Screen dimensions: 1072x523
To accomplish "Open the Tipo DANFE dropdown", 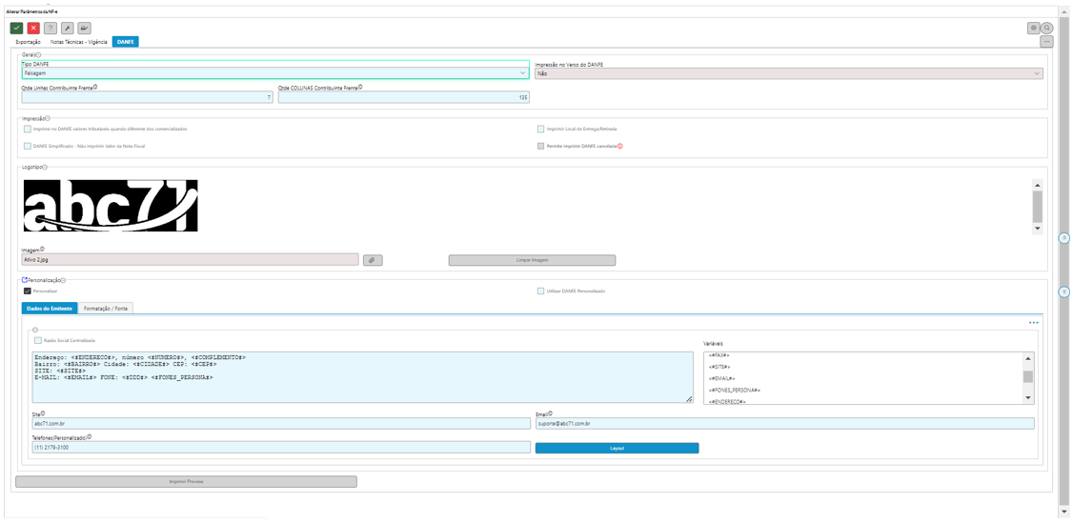I will tap(274, 72).
